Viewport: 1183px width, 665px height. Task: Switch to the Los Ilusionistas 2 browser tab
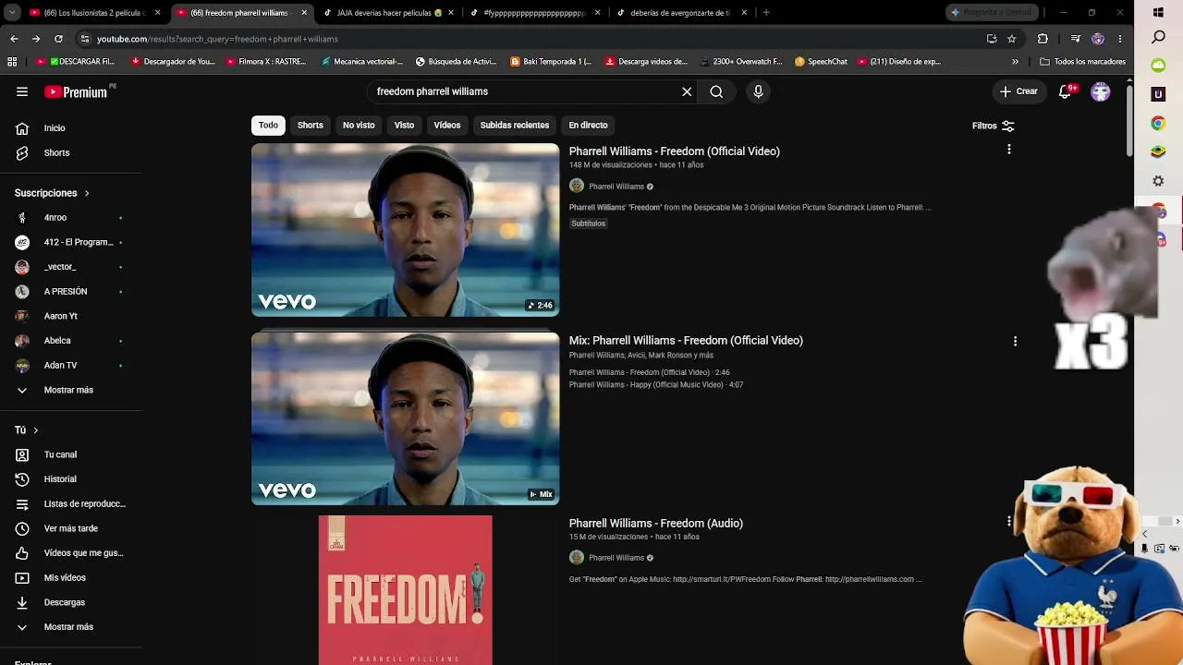coord(95,13)
